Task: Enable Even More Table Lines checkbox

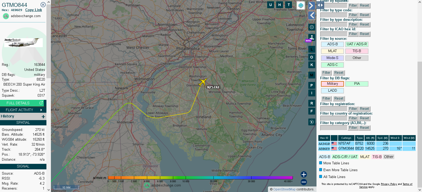Action: (x=321, y=170)
